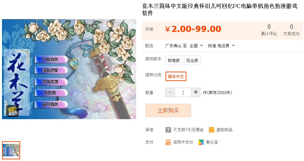Expand the 快递 免运费 shipping dropdown
Screen dimensions: 304x161
(221, 46)
